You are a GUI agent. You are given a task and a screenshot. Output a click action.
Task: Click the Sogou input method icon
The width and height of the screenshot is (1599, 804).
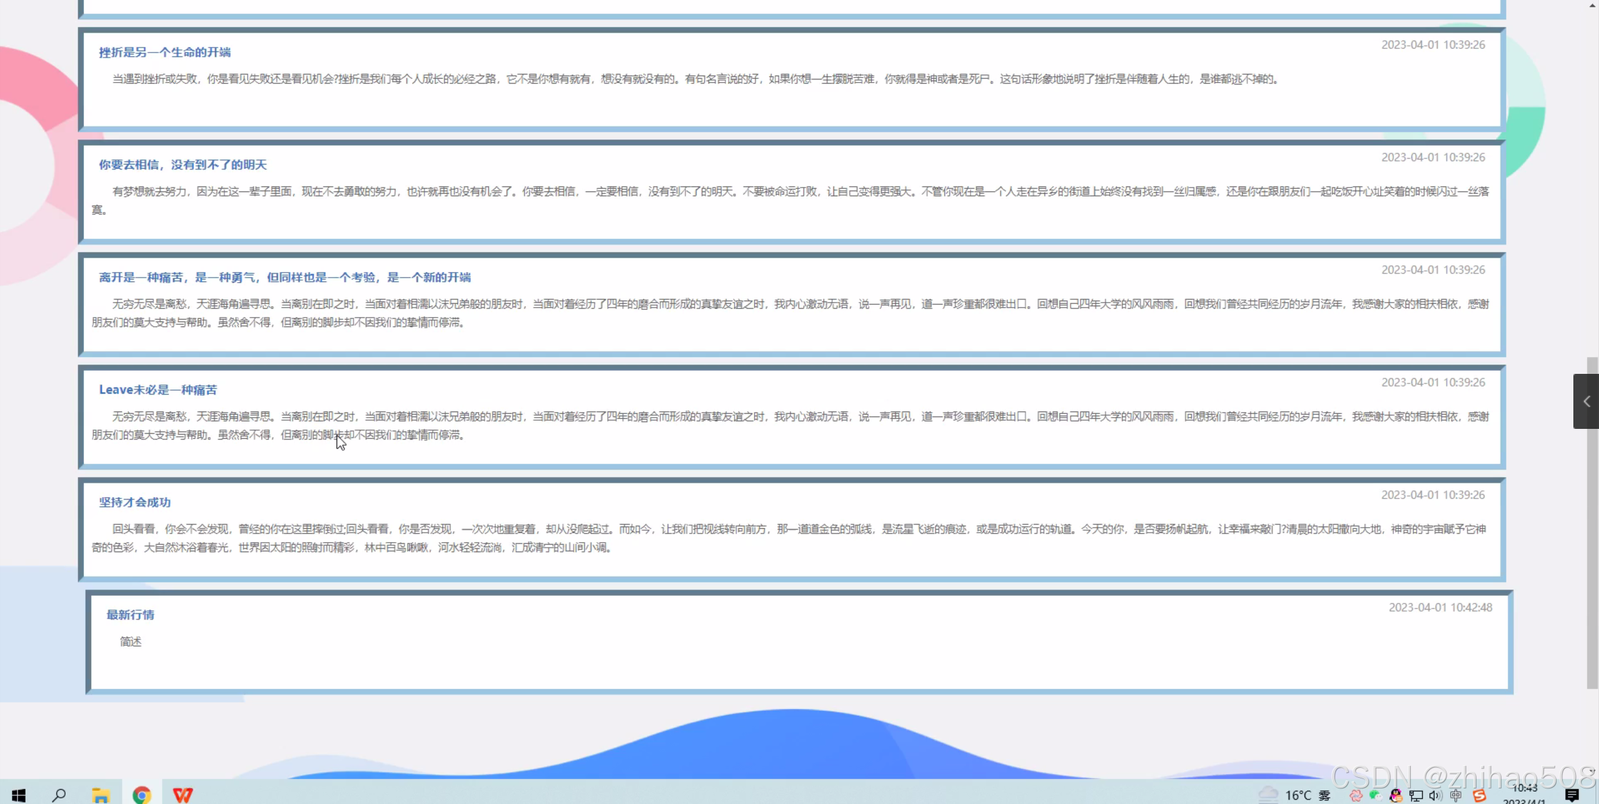click(1479, 795)
